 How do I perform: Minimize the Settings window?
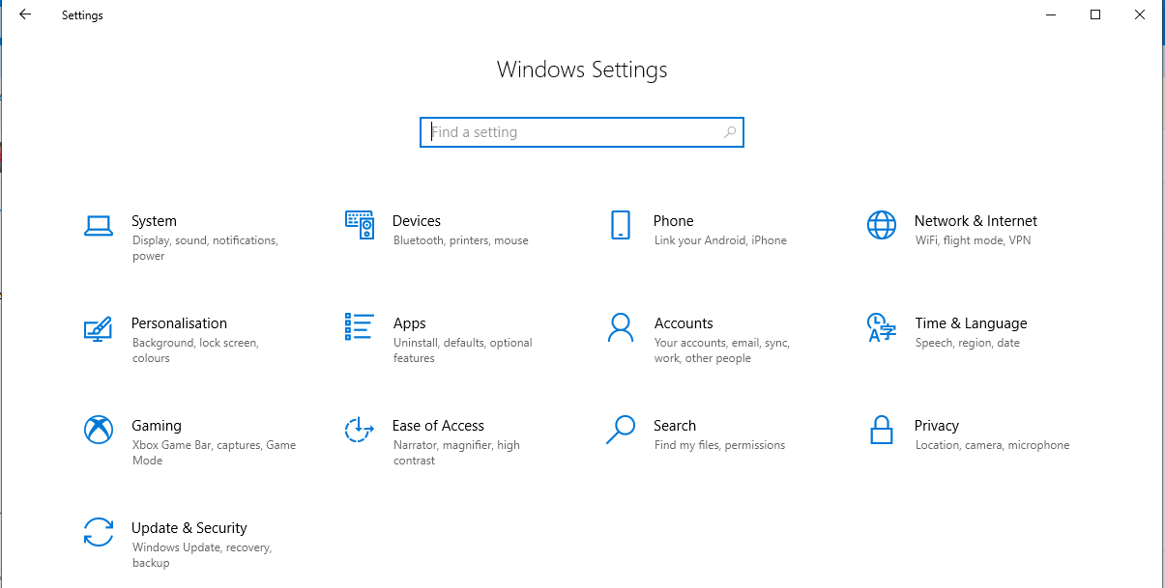[1051, 14]
